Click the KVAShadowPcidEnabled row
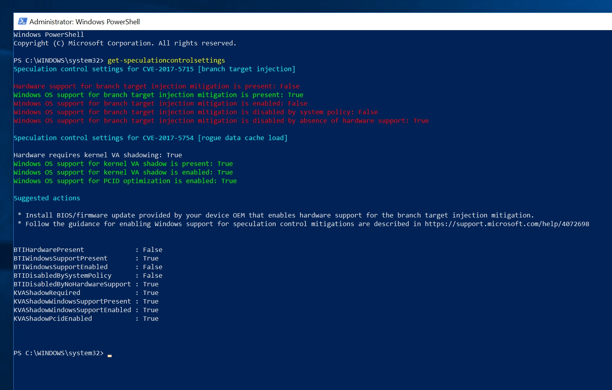This screenshot has height=390, width=612. point(86,319)
